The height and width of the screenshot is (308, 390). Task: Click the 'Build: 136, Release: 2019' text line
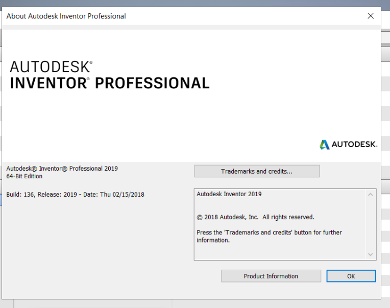tap(75, 195)
